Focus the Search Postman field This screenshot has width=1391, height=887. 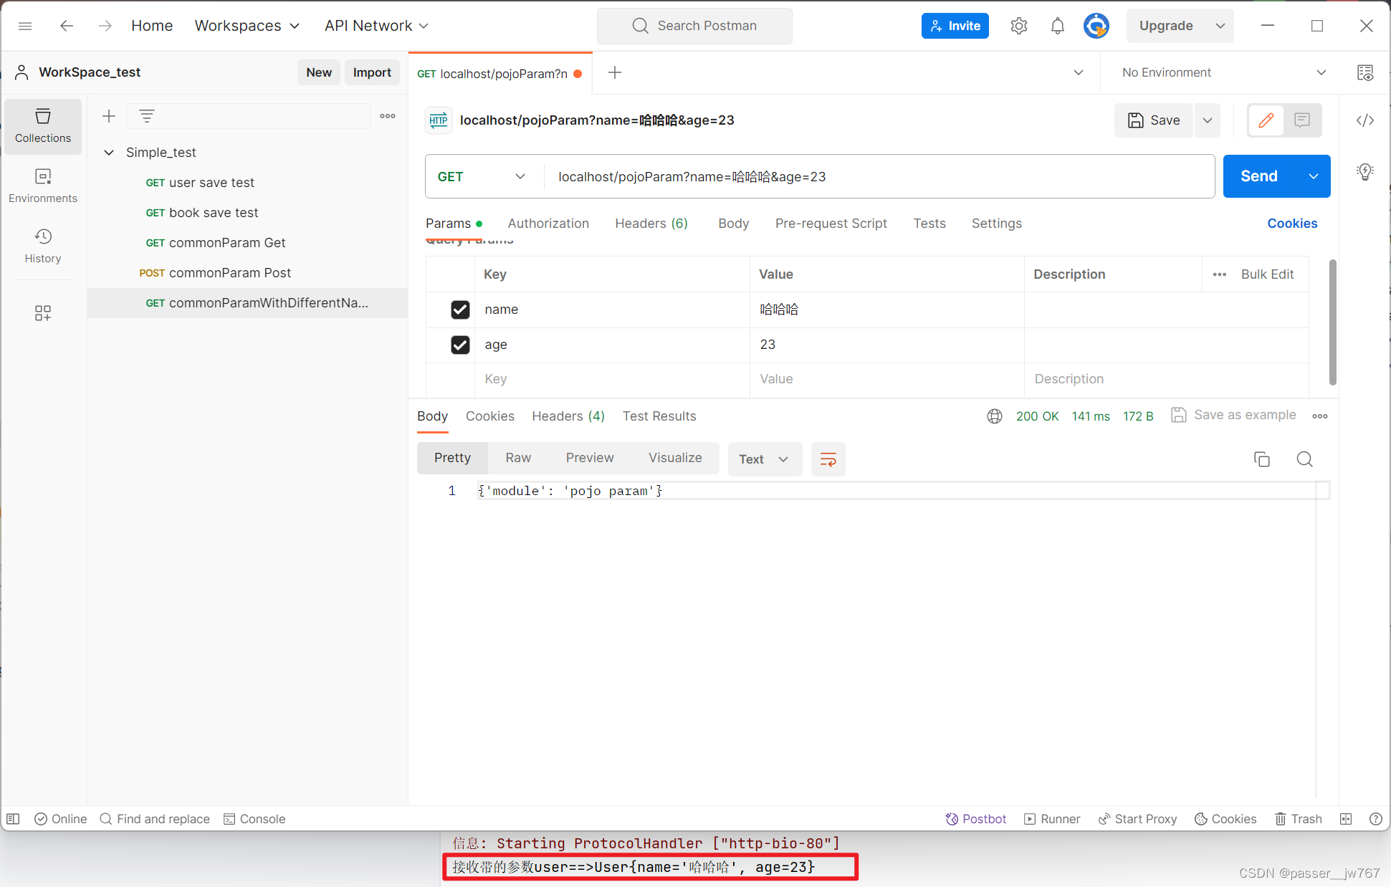[694, 26]
